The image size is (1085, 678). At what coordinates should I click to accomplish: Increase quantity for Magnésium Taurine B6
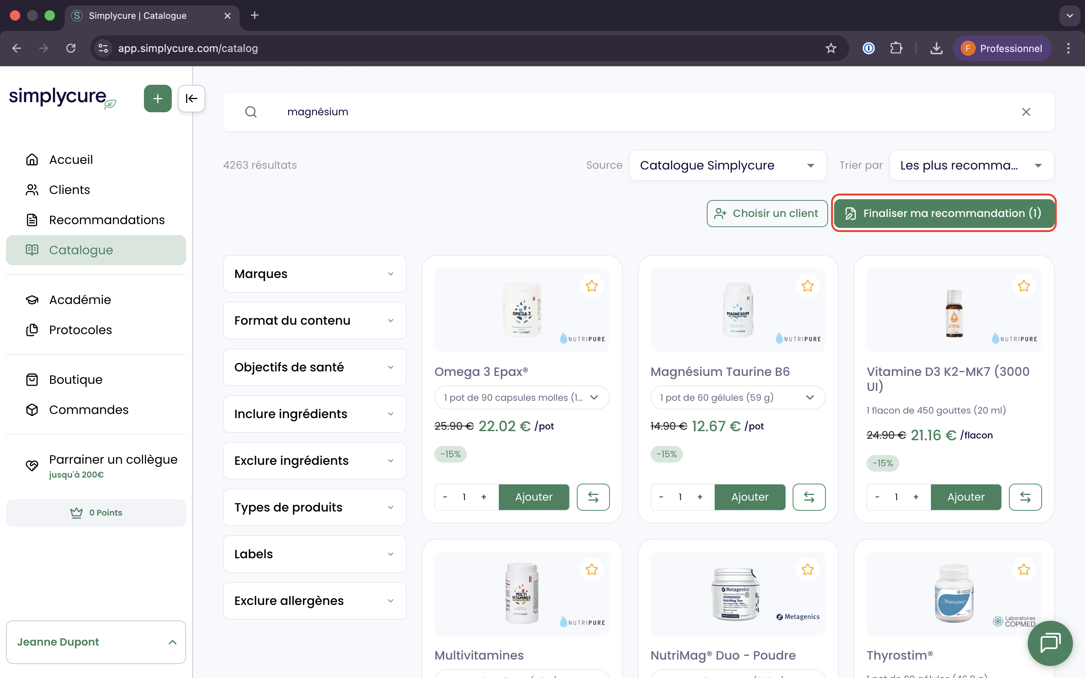[700, 497]
